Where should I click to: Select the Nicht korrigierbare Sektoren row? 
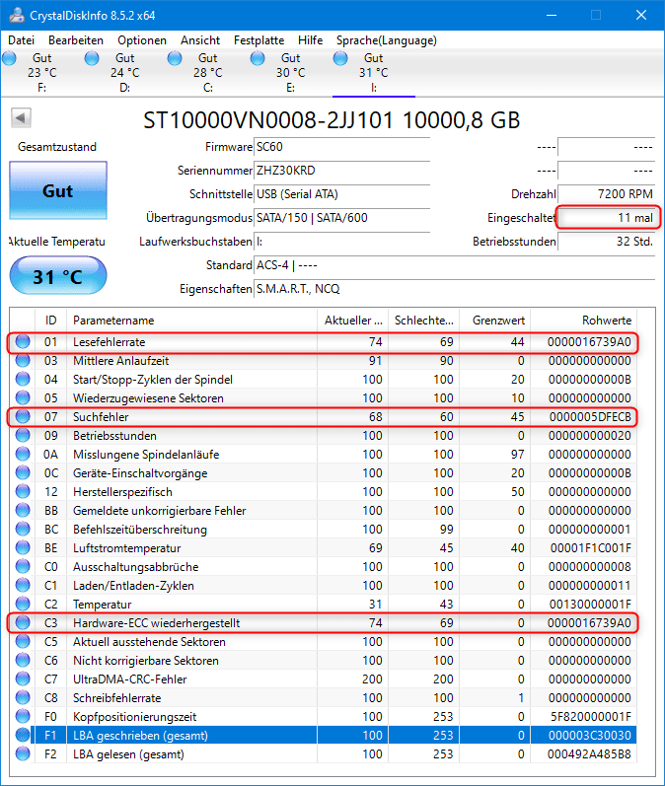click(x=324, y=660)
